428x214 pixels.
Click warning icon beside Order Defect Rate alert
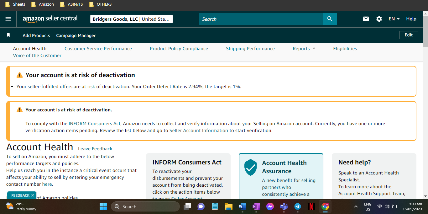click(x=19, y=75)
